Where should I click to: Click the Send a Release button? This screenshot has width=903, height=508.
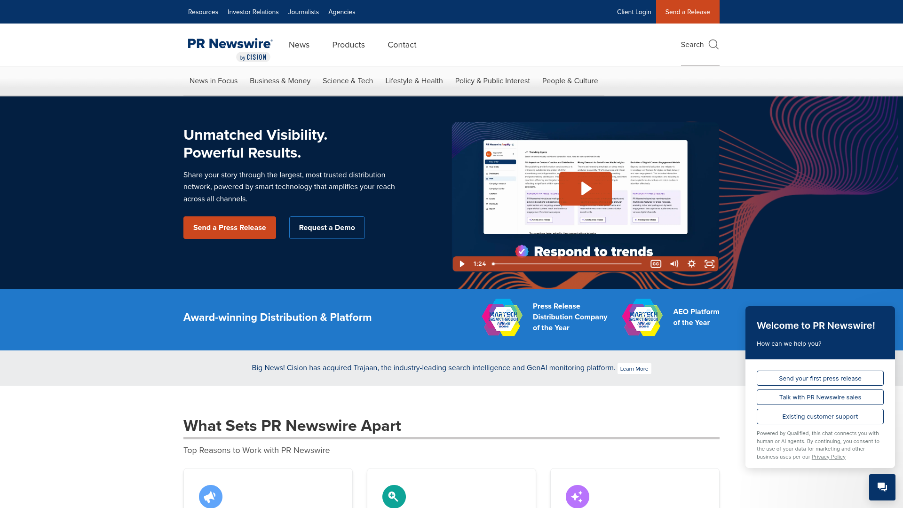[688, 12]
